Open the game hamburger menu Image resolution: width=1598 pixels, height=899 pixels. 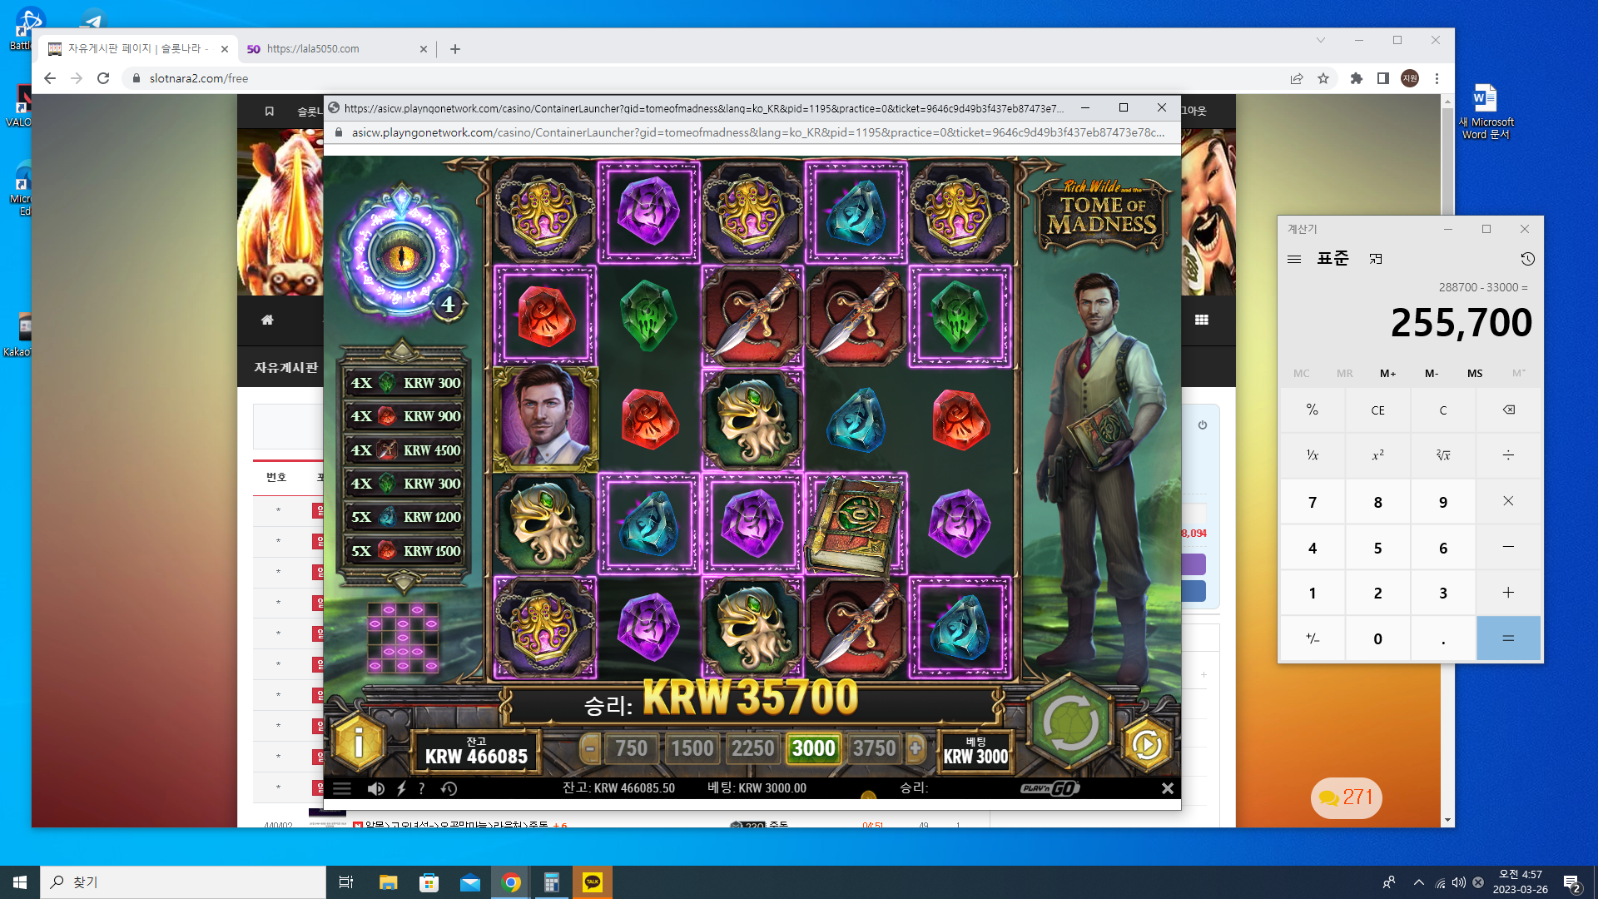tap(342, 788)
